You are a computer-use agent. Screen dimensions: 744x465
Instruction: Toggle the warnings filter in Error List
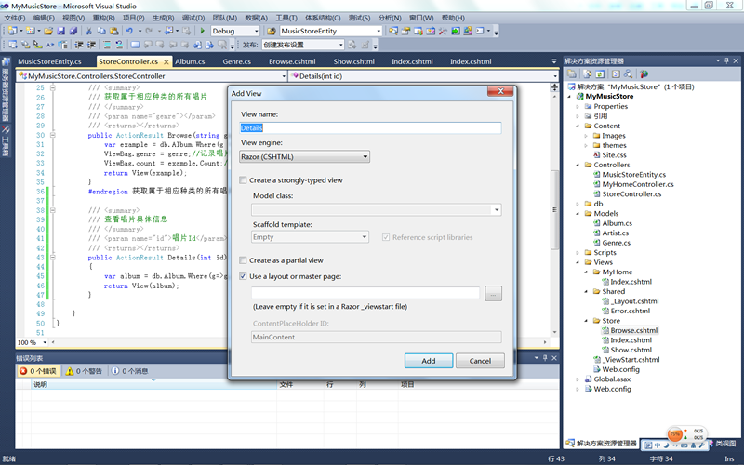[x=84, y=371]
